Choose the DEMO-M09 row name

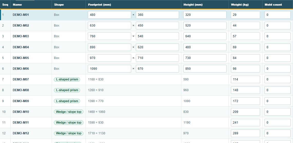(21, 101)
